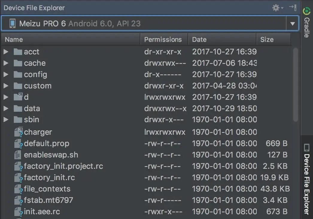313x219 pixels.
Task: Click the Gradle logo icon
Action: point(306,11)
